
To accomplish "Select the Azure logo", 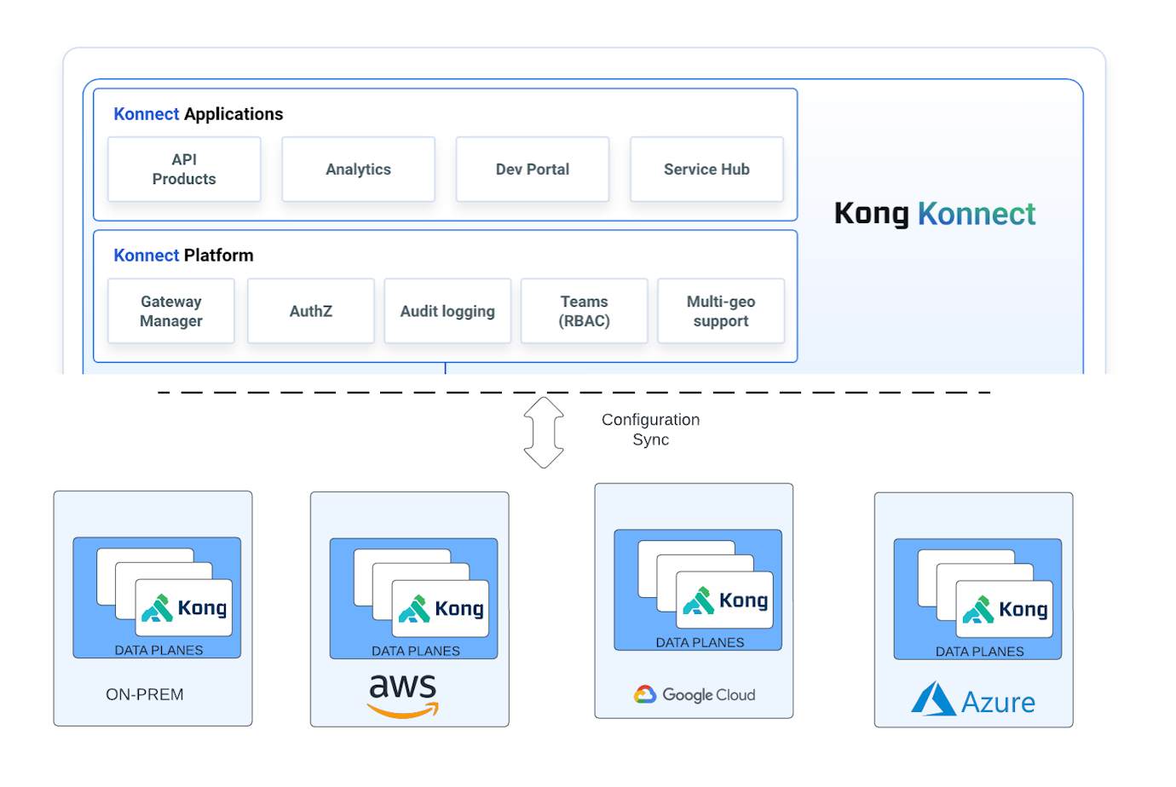I will [974, 700].
